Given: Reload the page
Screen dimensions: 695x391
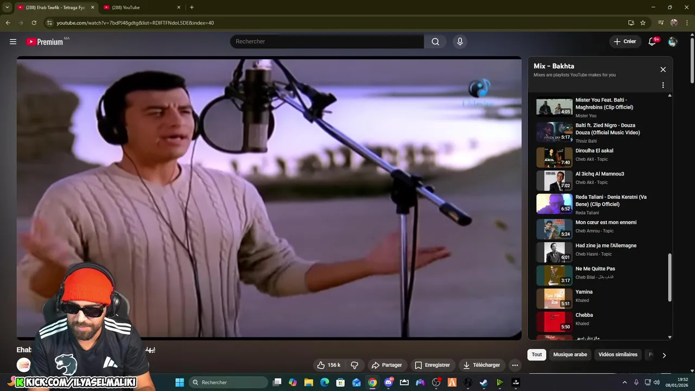Looking at the screenshot, I should pos(34,23).
